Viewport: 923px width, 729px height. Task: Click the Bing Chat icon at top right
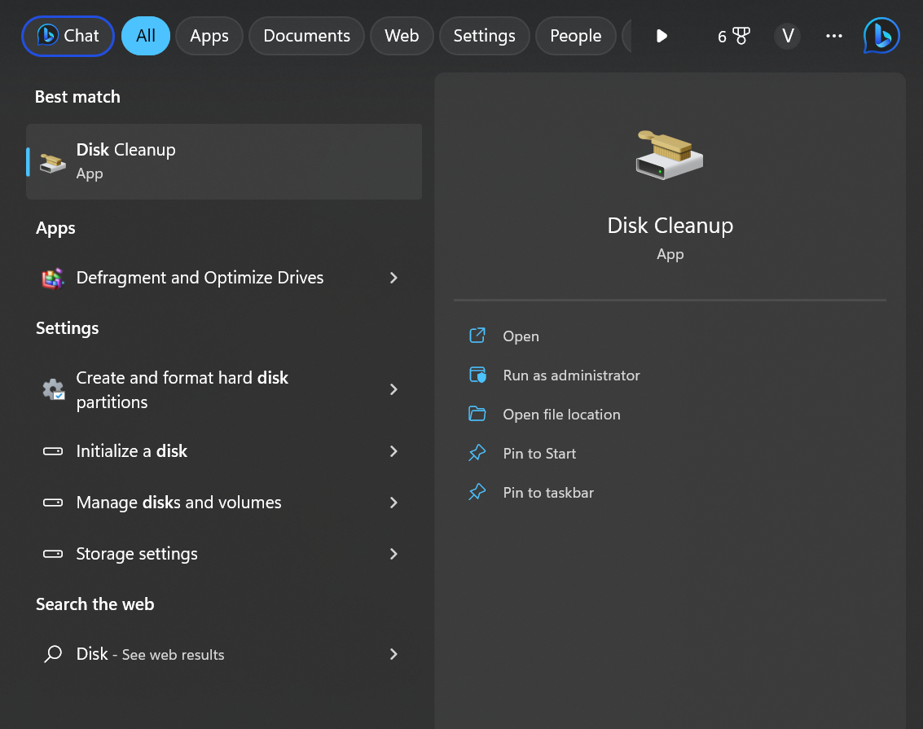tap(881, 36)
